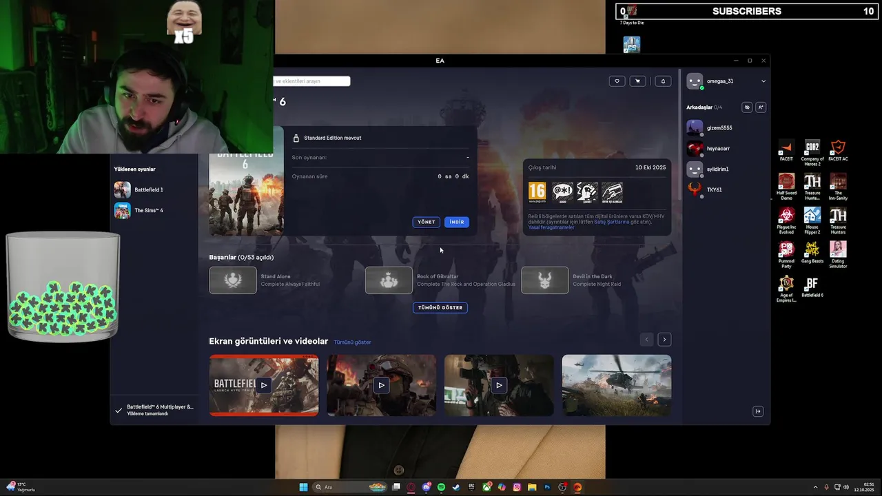The height and width of the screenshot is (496, 882).
Task: Open Plague Inc Evolved desktop shortcut
Action: point(786,220)
